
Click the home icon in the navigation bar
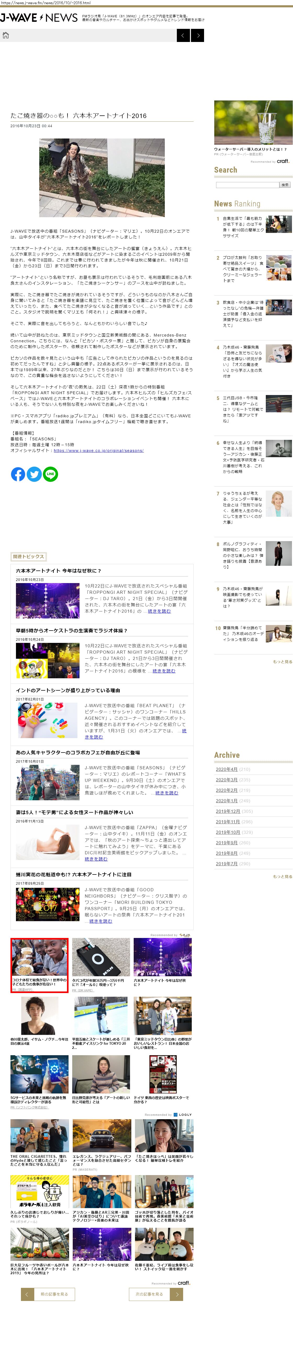[6, 35]
